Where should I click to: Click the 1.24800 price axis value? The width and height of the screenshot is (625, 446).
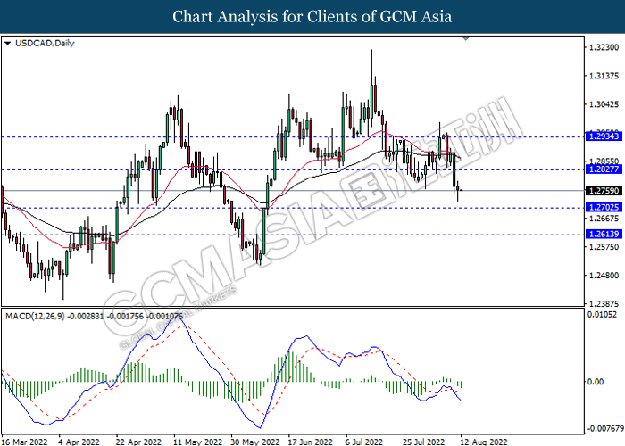point(604,275)
